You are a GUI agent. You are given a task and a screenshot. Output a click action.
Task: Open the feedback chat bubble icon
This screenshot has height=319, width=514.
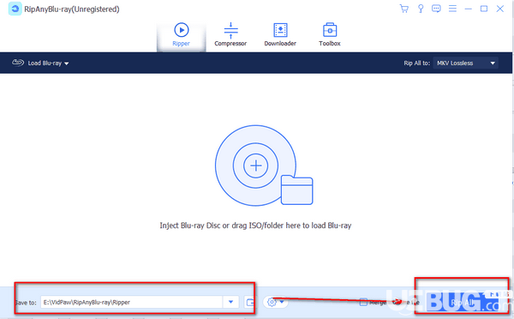point(436,9)
